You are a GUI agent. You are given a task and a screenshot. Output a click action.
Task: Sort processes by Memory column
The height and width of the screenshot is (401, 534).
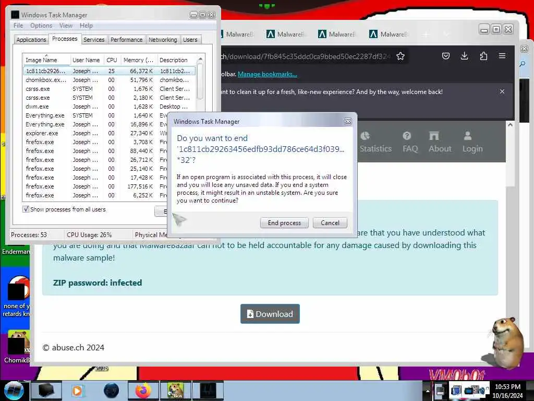138,60
